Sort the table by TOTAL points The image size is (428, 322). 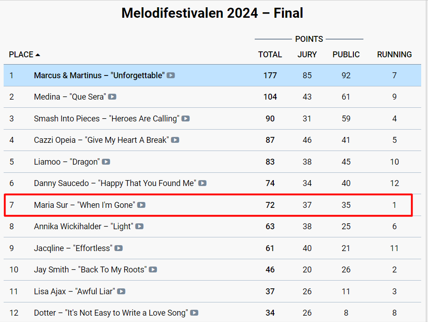(x=270, y=55)
